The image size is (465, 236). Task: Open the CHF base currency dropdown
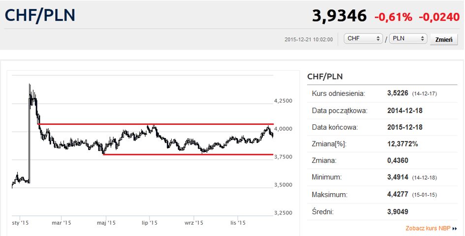[364, 39]
